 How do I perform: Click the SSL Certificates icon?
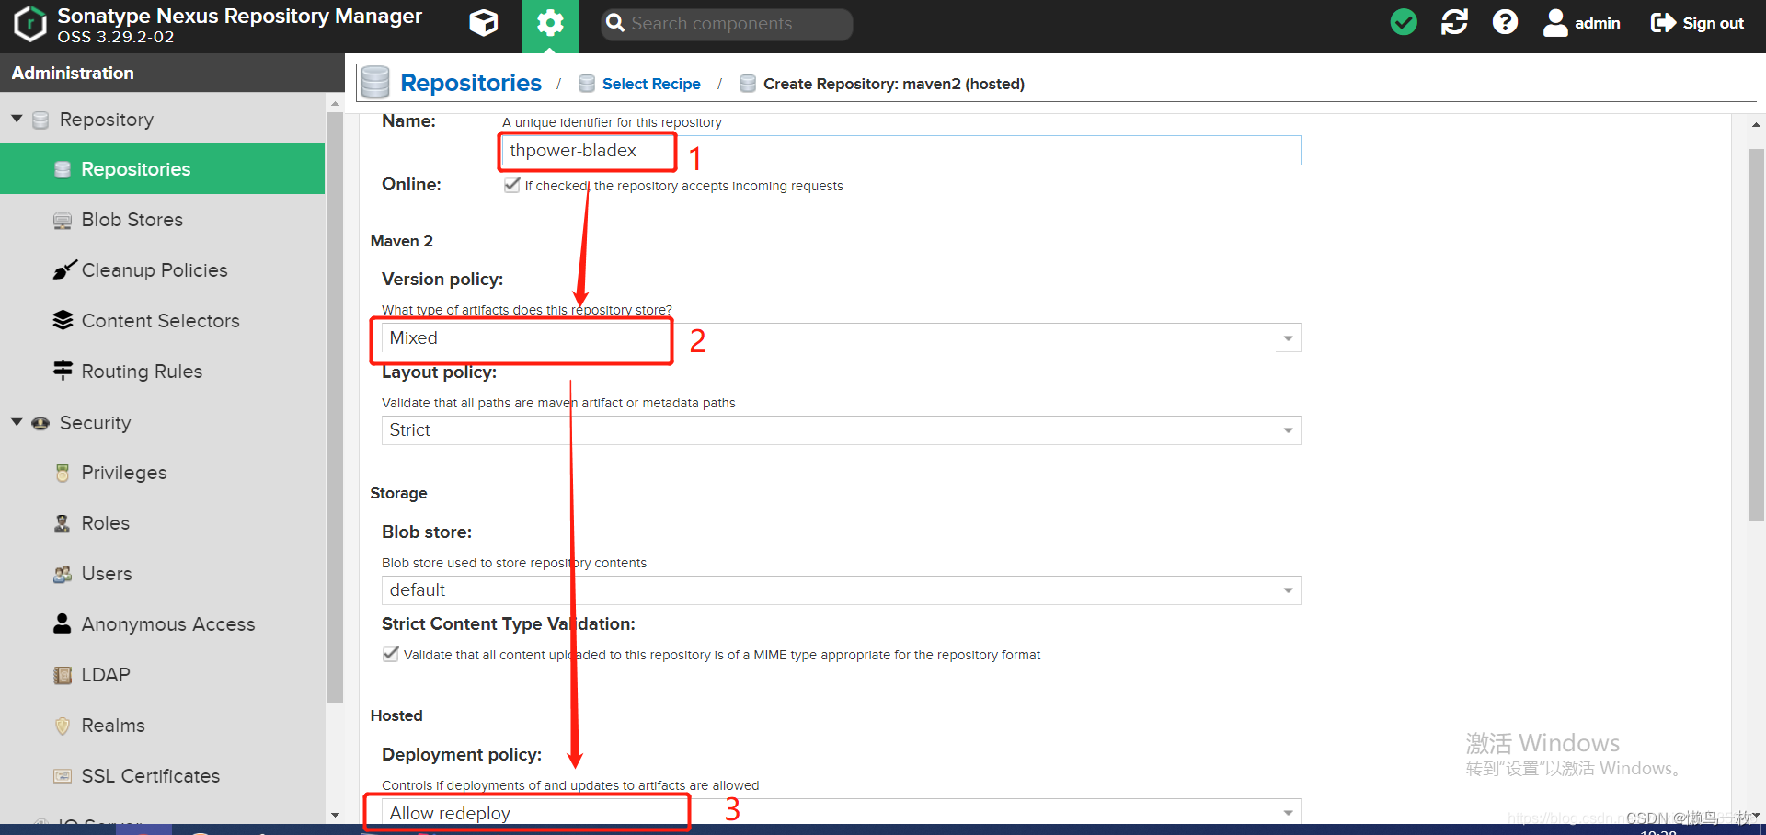(63, 776)
